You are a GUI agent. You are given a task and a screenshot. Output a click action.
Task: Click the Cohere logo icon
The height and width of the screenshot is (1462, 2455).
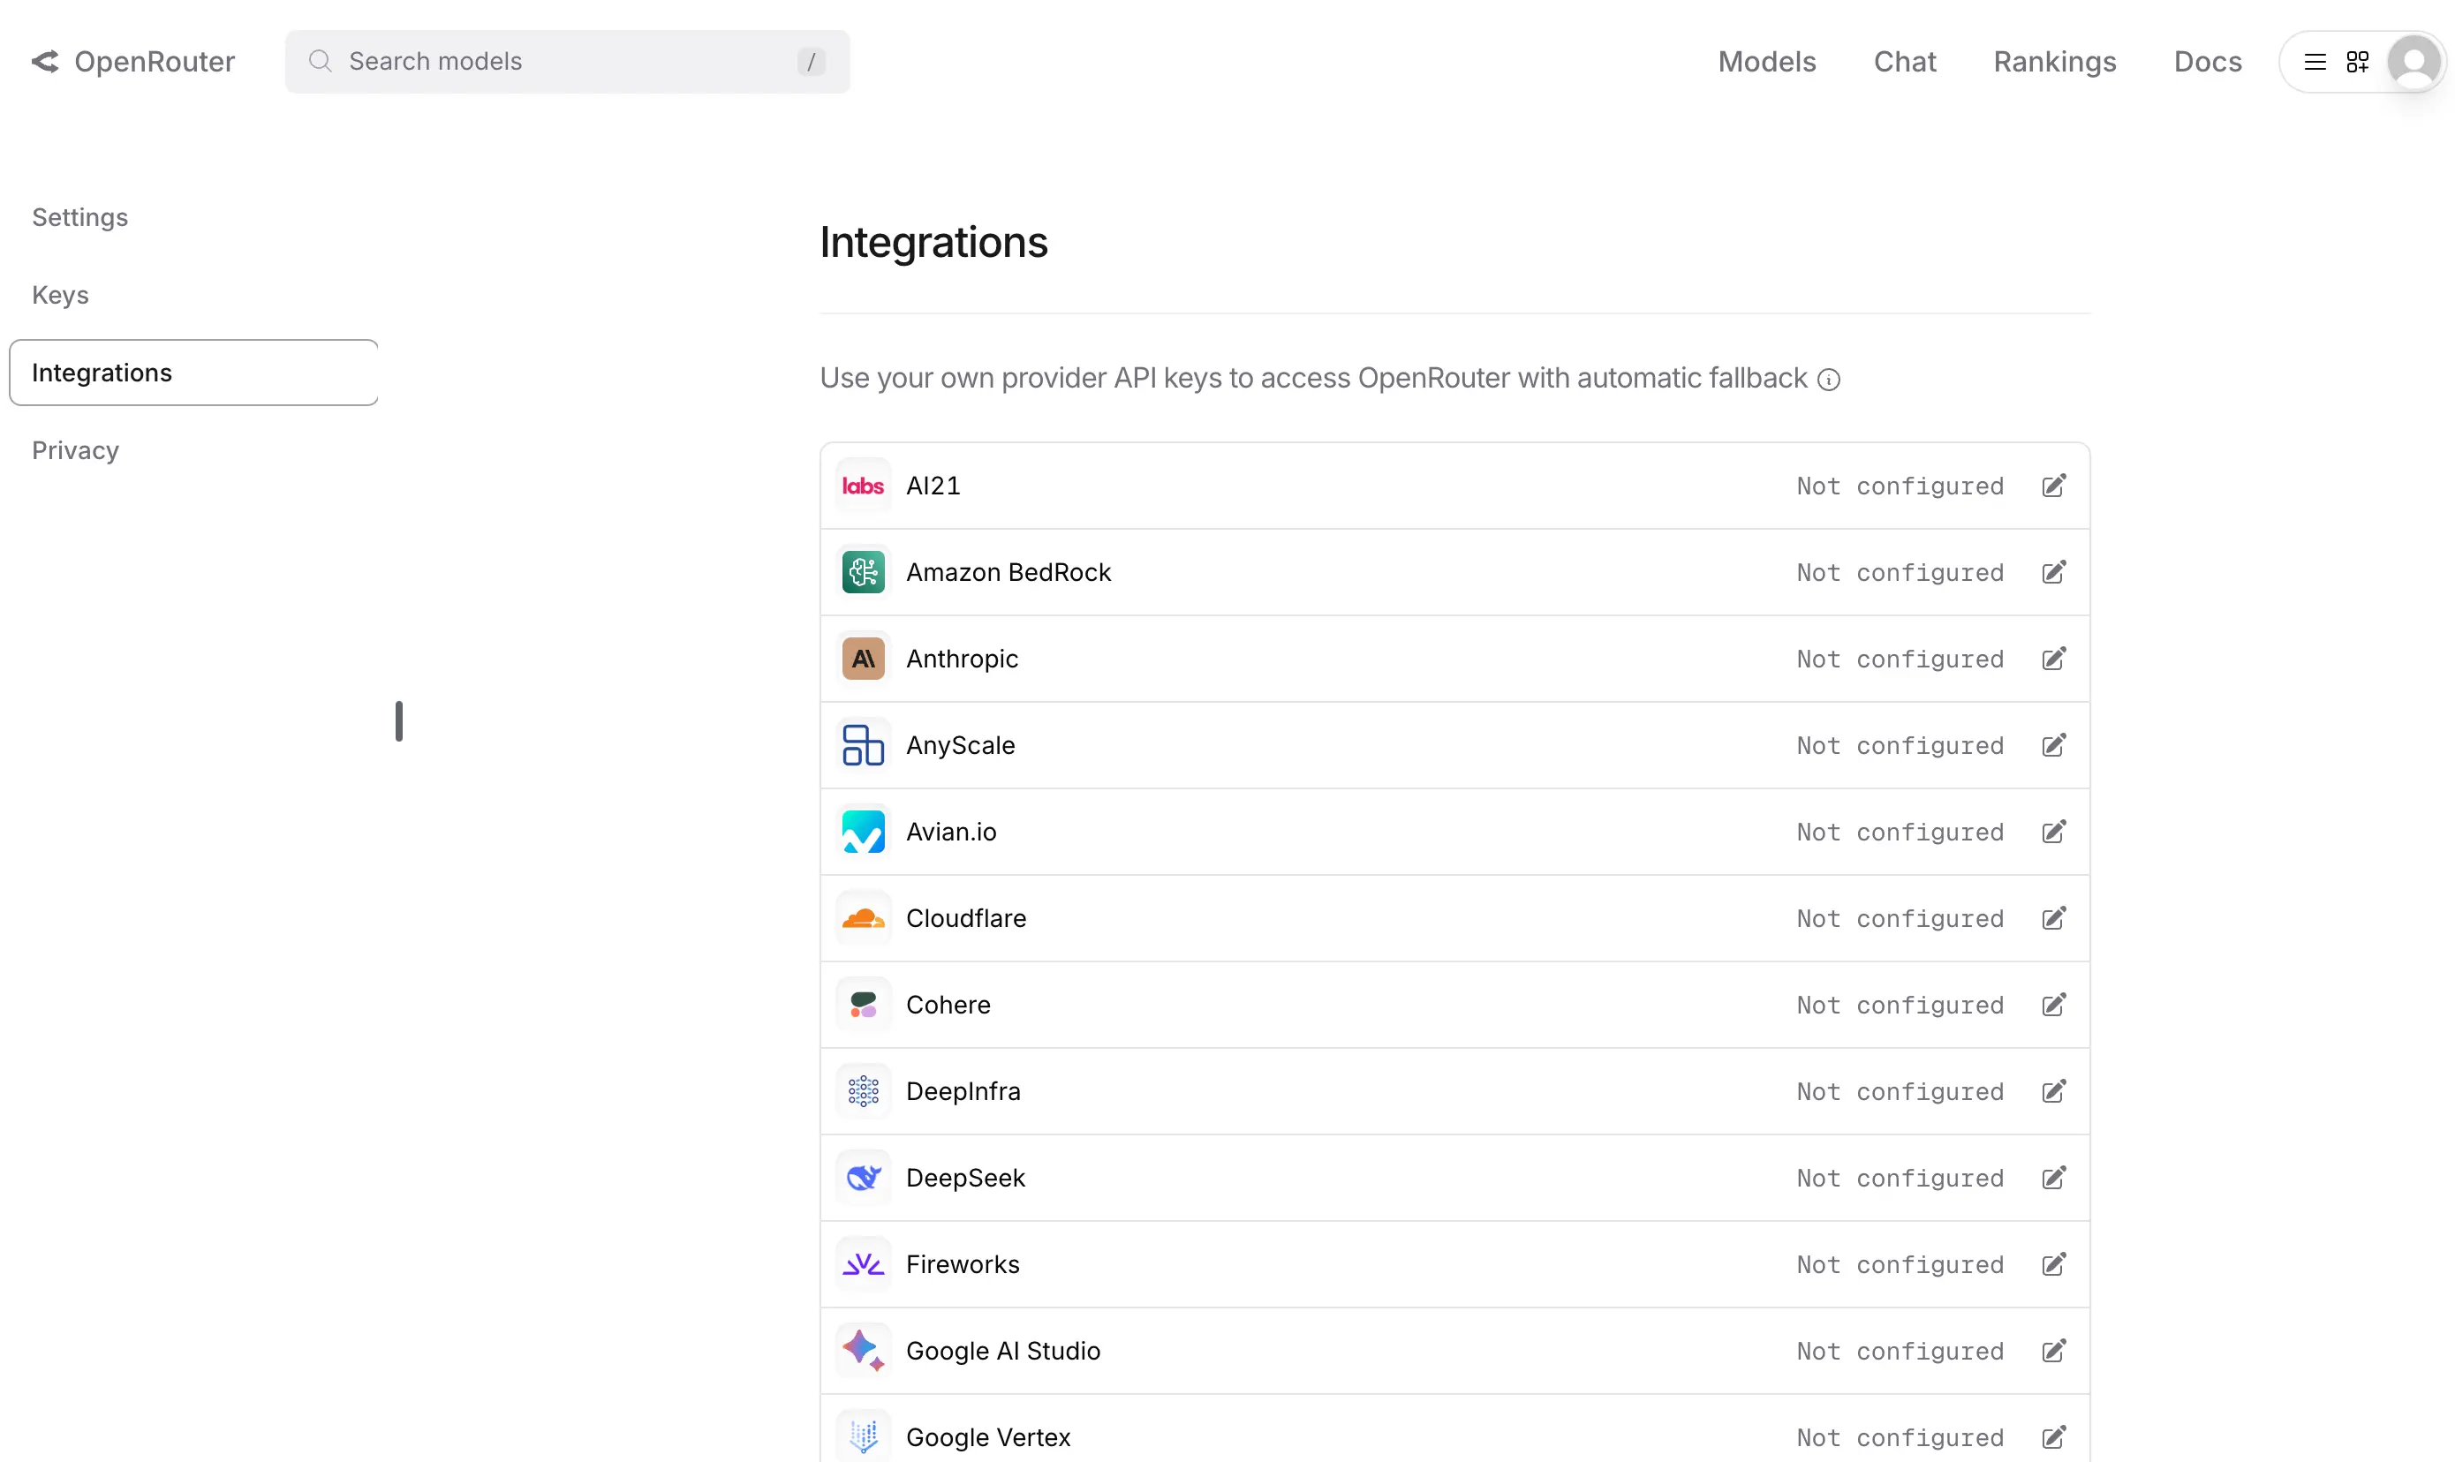[863, 1005]
